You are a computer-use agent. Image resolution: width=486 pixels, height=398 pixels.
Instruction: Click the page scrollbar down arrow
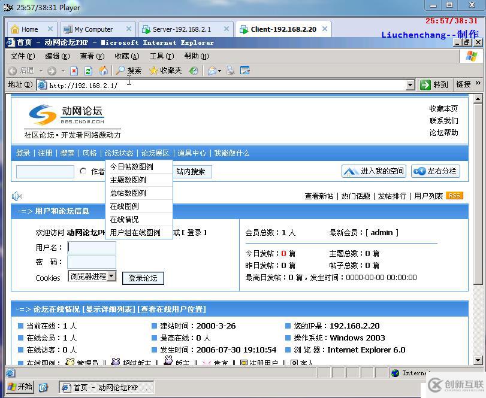[478, 360]
